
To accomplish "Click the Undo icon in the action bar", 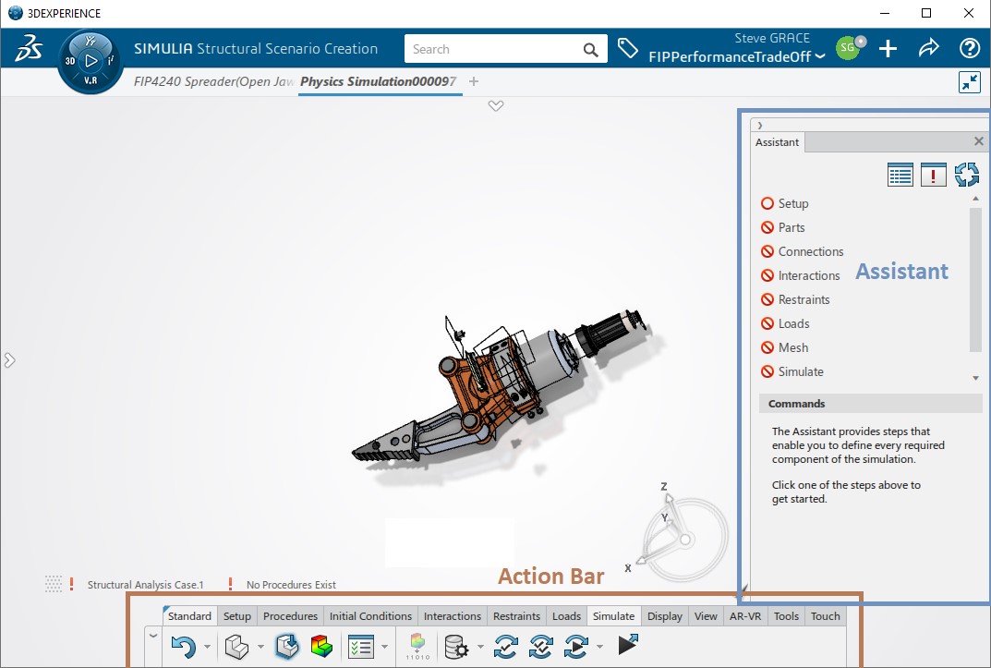I will point(185,647).
